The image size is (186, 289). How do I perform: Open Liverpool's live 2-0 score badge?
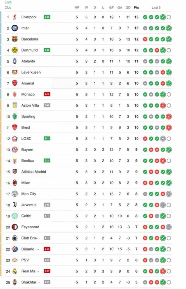pos(47,17)
